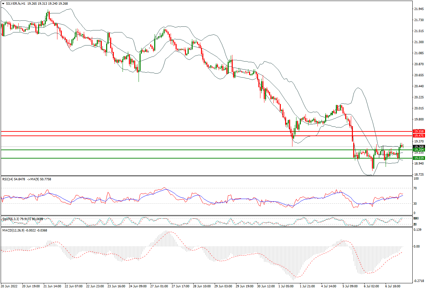Click the RSI scale value 100

[x=416, y=178]
